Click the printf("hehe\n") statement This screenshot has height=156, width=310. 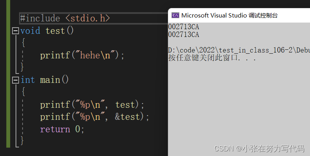[x=82, y=55]
